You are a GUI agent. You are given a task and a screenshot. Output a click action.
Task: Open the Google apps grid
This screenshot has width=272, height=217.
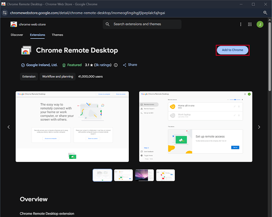coord(250,24)
